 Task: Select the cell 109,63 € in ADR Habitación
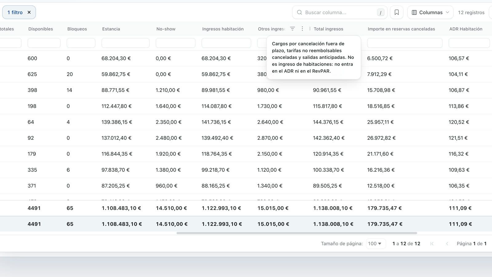[459, 170]
